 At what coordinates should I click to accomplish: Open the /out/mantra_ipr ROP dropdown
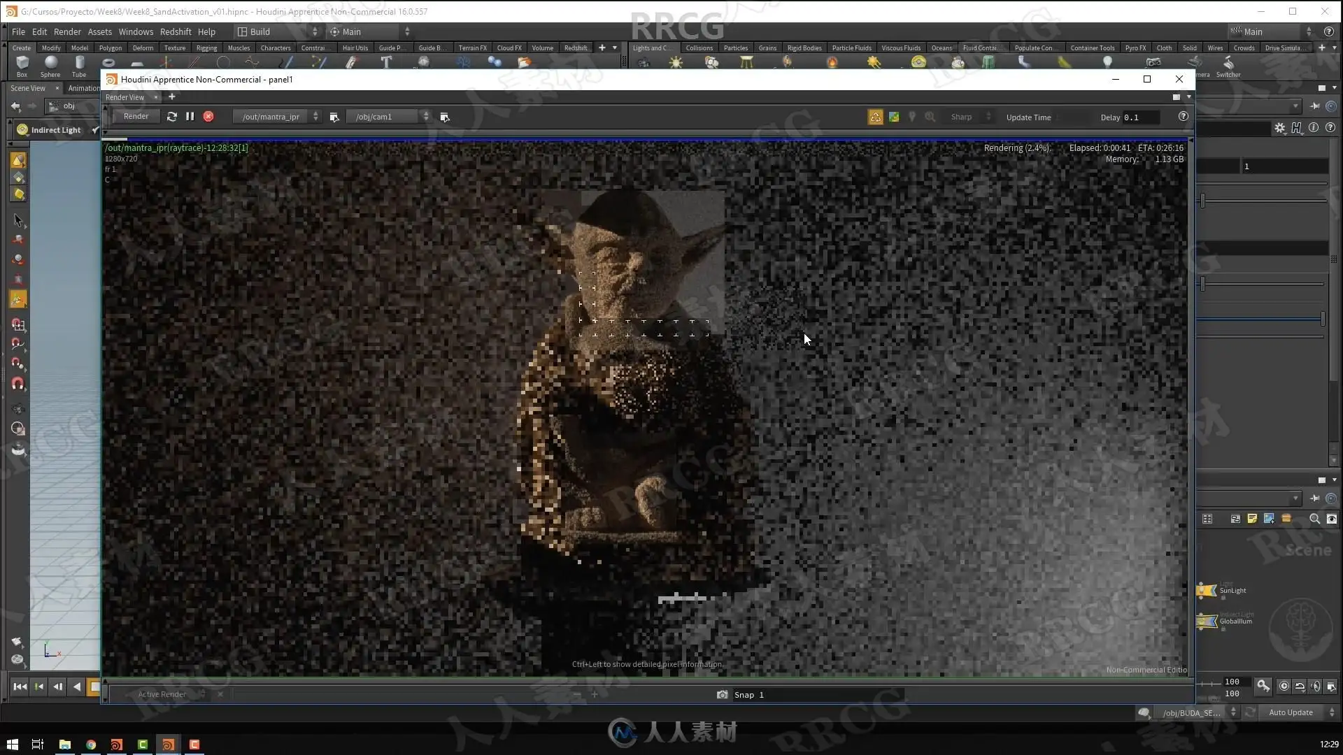277,117
